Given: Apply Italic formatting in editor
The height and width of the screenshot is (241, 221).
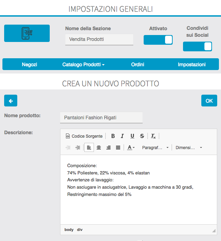Looking at the screenshot, I should (122, 136).
